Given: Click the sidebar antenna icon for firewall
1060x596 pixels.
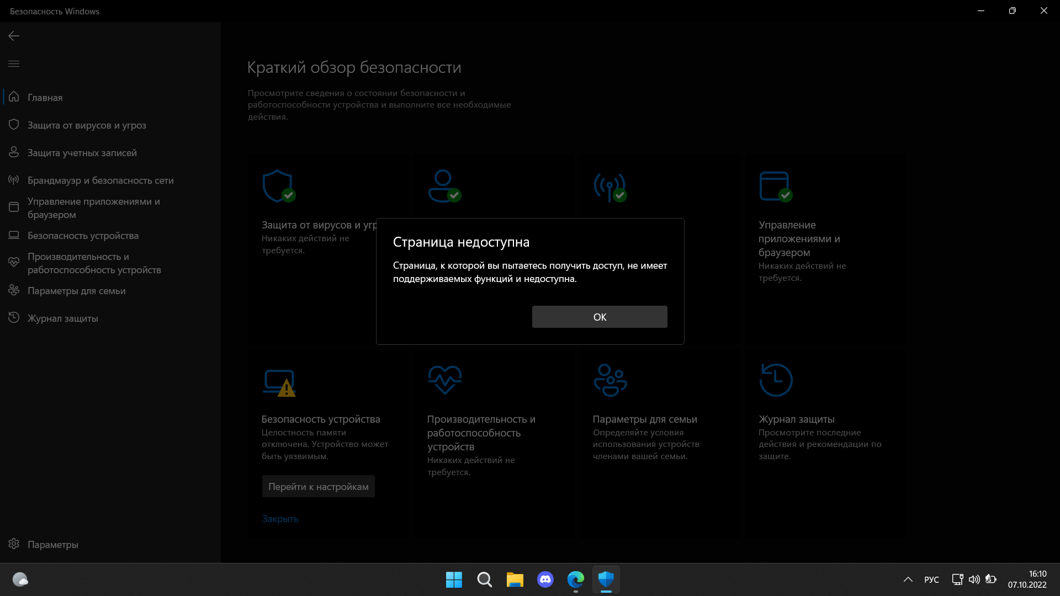Looking at the screenshot, I should pyautogui.click(x=14, y=179).
